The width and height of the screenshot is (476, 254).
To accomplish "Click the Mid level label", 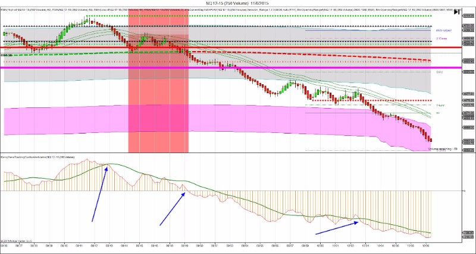I will point(439,72).
